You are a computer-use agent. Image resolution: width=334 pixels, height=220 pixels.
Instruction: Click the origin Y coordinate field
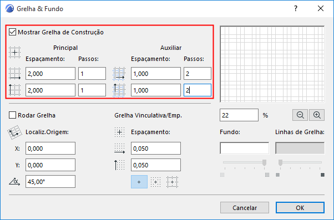50,165
